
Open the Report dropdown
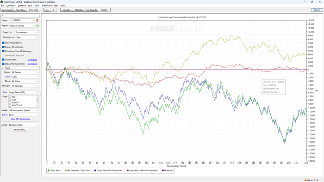click(22, 26)
